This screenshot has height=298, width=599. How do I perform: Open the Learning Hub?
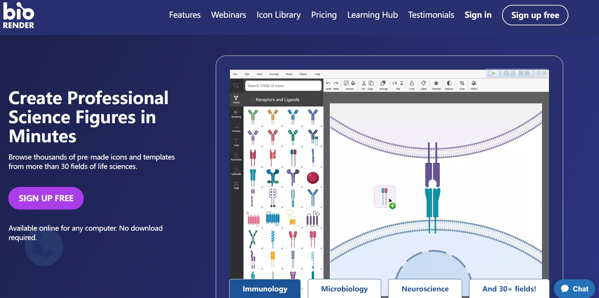coord(372,15)
